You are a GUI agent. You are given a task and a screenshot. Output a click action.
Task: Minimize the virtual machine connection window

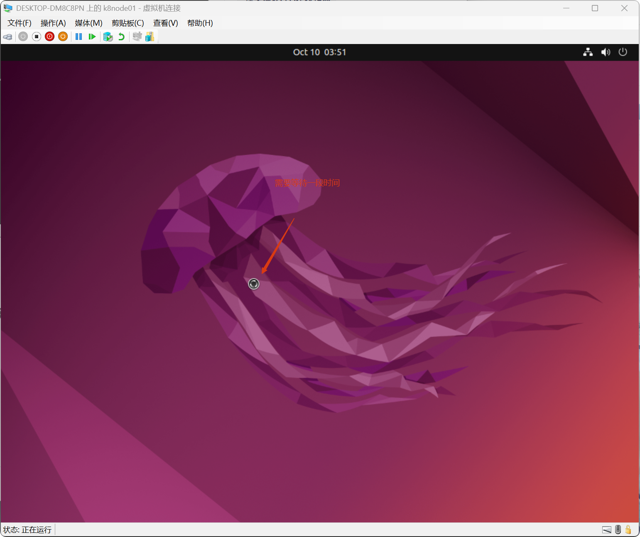(x=566, y=8)
